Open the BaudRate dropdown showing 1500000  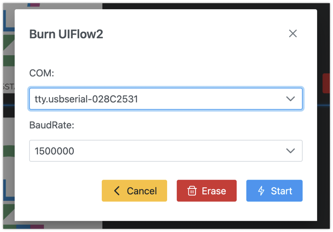click(166, 151)
